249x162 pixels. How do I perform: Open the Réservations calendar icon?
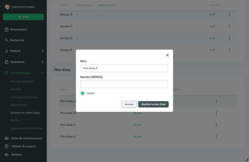coord(7,30)
